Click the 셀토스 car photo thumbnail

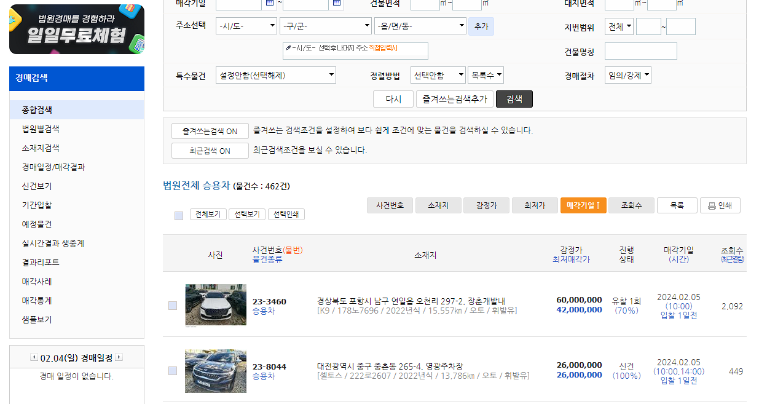[x=215, y=371]
